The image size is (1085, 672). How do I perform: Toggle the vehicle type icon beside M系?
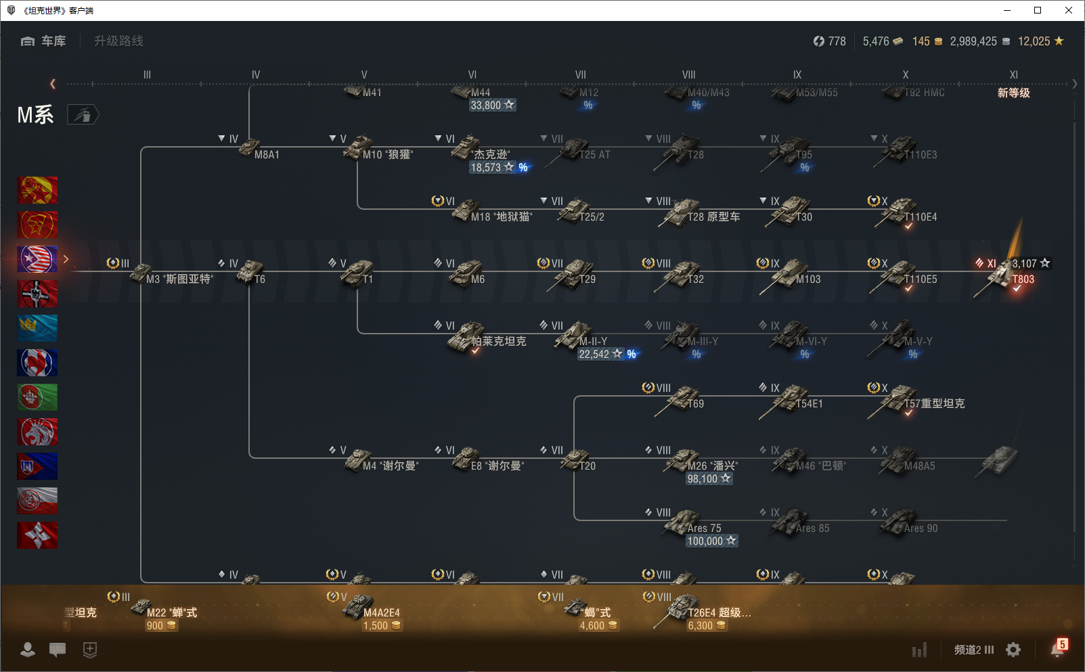click(83, 115)
